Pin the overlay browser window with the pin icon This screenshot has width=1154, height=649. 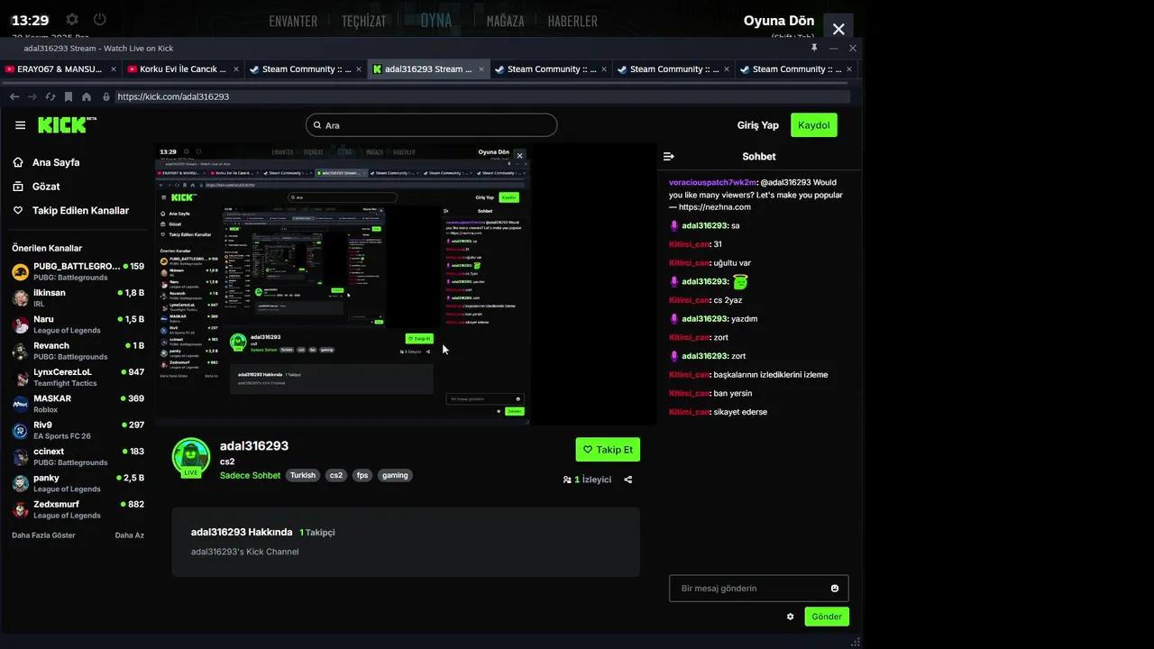(x=814, y=48)
